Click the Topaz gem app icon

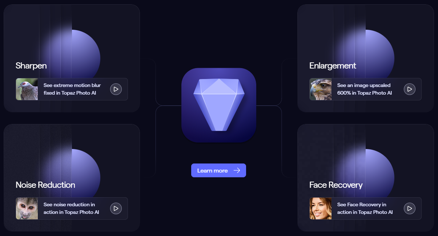219,105
